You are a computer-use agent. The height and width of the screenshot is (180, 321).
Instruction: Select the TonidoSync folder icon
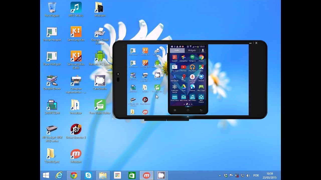(x=52, y=156)
